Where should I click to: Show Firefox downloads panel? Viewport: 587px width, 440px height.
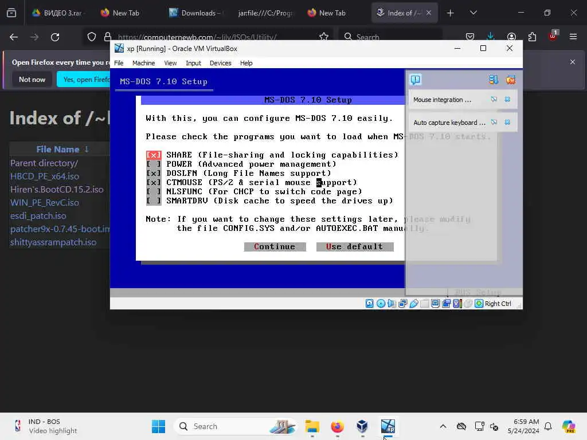pos(491,37)
